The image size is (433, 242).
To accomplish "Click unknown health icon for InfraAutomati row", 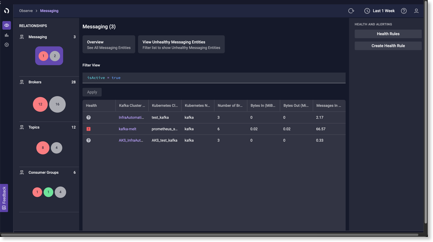I will click(88, 117).
